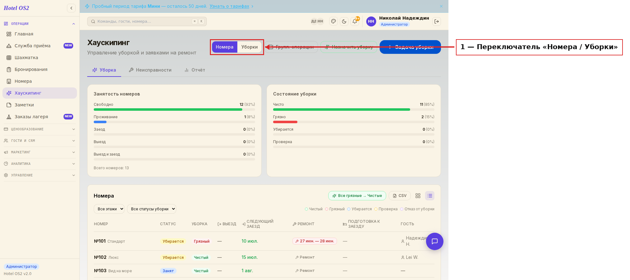Follow the Узнать о тарифах link
Viewport: 630px width, 280px height.
coord(229,6)
